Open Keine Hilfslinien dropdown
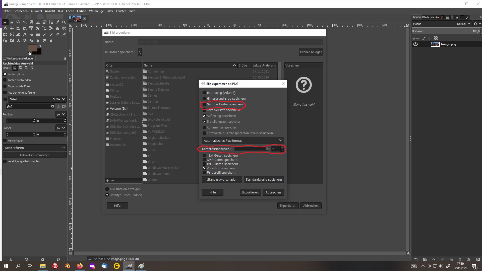 [35, 148]
